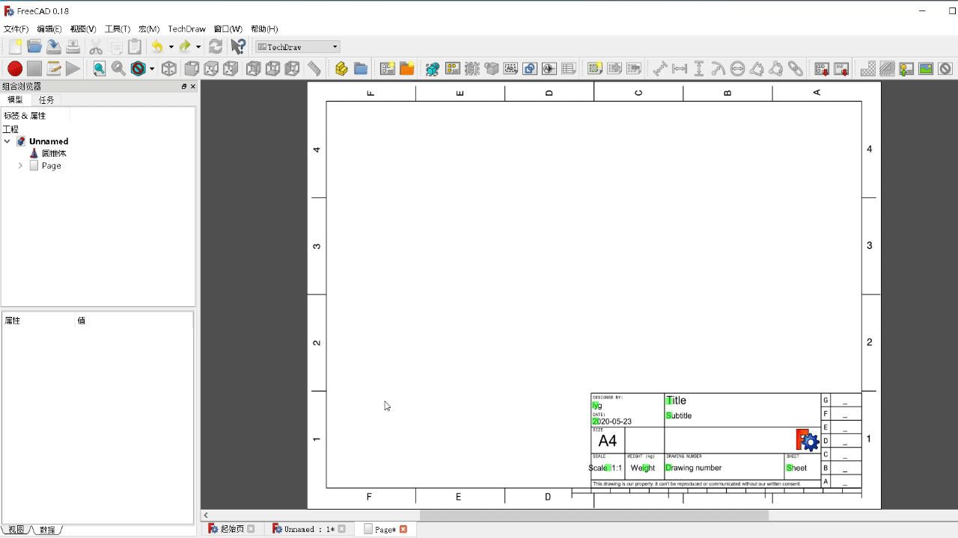Run macro with the play triangle icon
Screen dimensions: 958x538
73,69
